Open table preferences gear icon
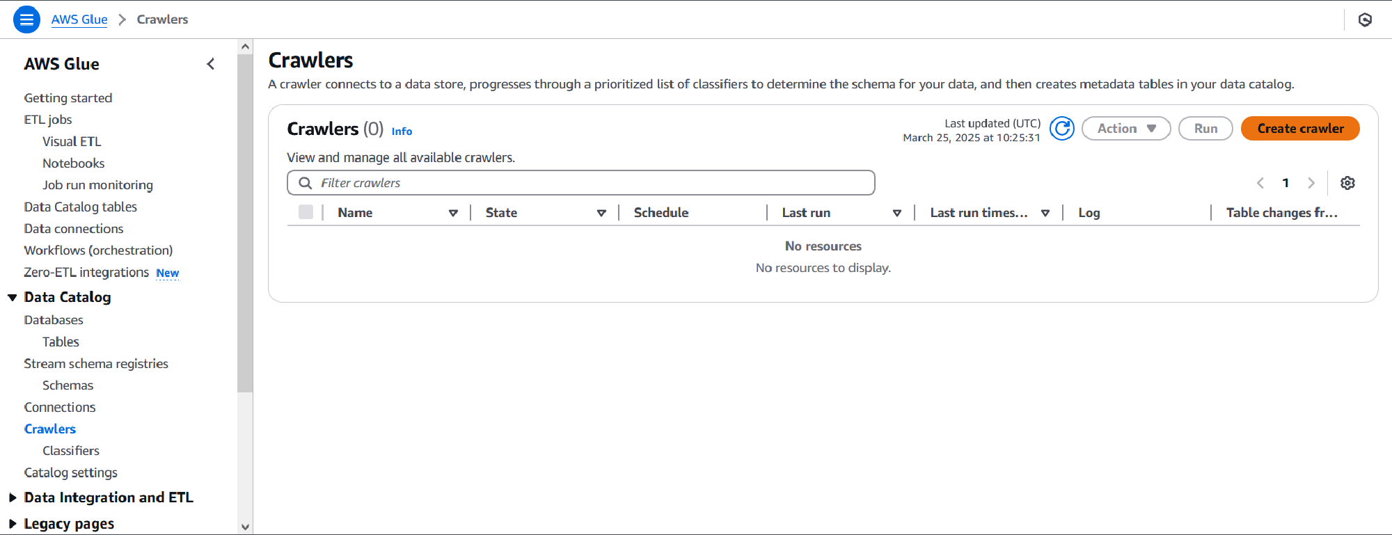The height and width of the screenshot is (535, 1392). click(1347, 183)
